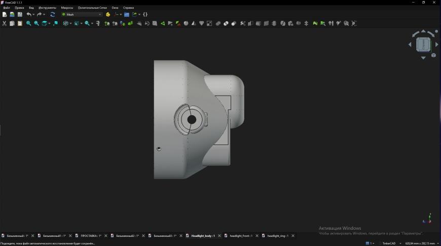Click the green curvature plot icon
Screen dimensions: 441x246
[x=315, y=23]
